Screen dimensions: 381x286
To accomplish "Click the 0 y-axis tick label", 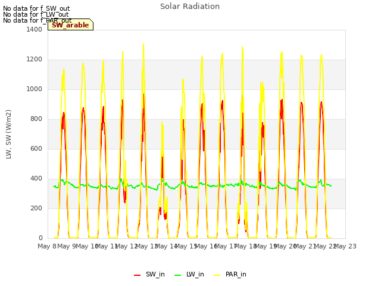I will pos(40,238).
